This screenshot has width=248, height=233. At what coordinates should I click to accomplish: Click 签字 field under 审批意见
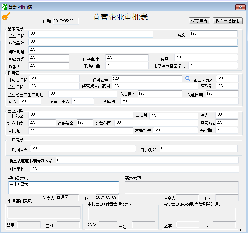point(187,225)
